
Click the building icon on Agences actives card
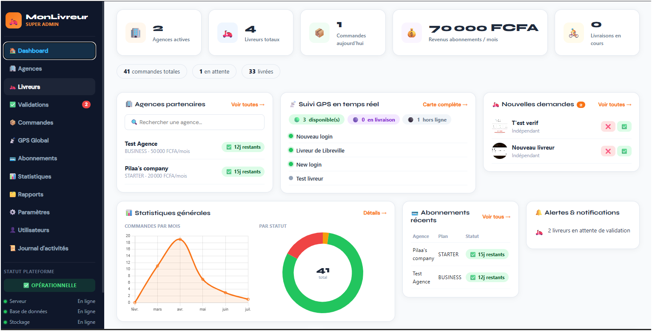pyautogui.click(x=136, y=33)
